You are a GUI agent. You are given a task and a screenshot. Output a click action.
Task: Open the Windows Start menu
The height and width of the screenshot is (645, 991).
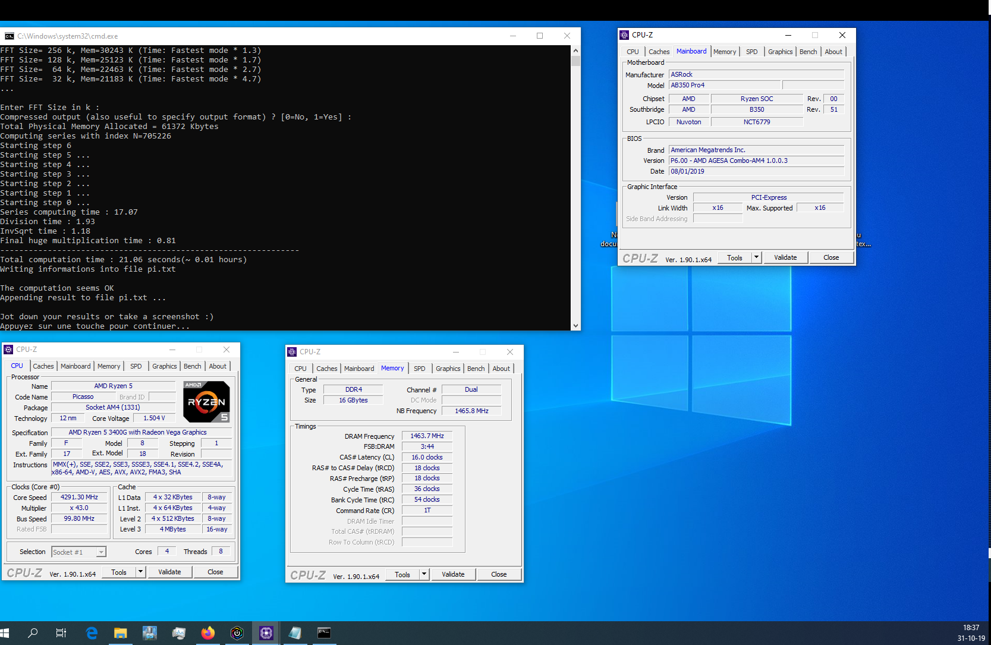5,633
